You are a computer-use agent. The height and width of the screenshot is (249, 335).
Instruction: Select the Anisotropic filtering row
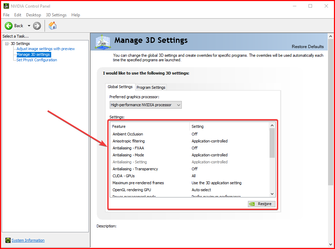(x=189, y=141)
